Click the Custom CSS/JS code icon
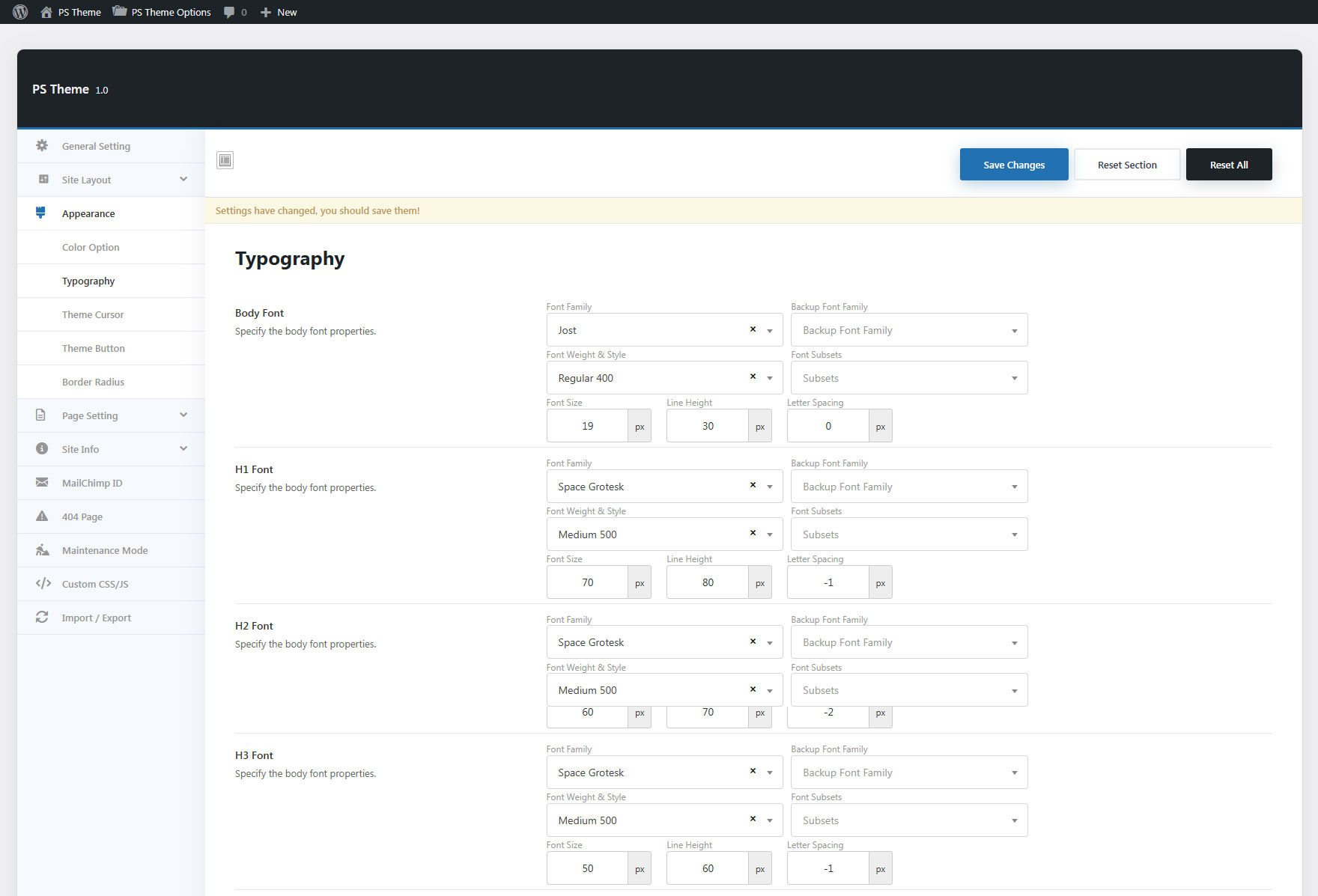Screen dimensions: 1318x896 [43, 584]
